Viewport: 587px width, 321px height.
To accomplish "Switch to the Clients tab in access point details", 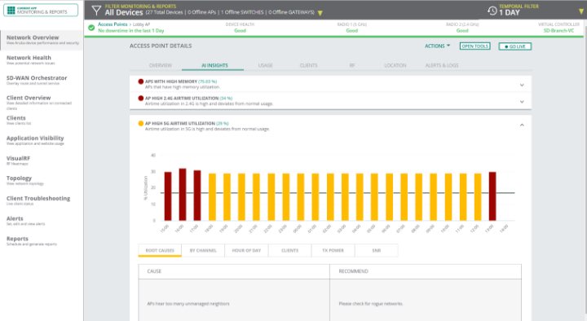I will click(308, 65).
